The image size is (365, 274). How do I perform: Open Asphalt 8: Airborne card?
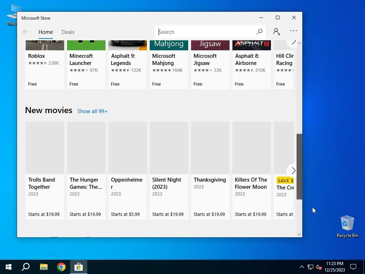pyautogui.click(x=252, y=65)
